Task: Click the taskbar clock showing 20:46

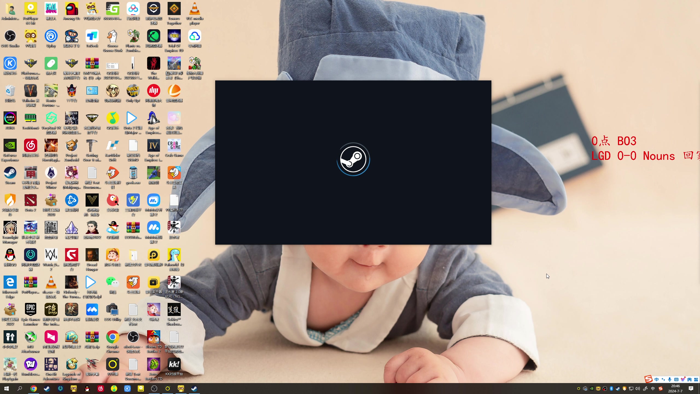Action: tap(675, 389)
